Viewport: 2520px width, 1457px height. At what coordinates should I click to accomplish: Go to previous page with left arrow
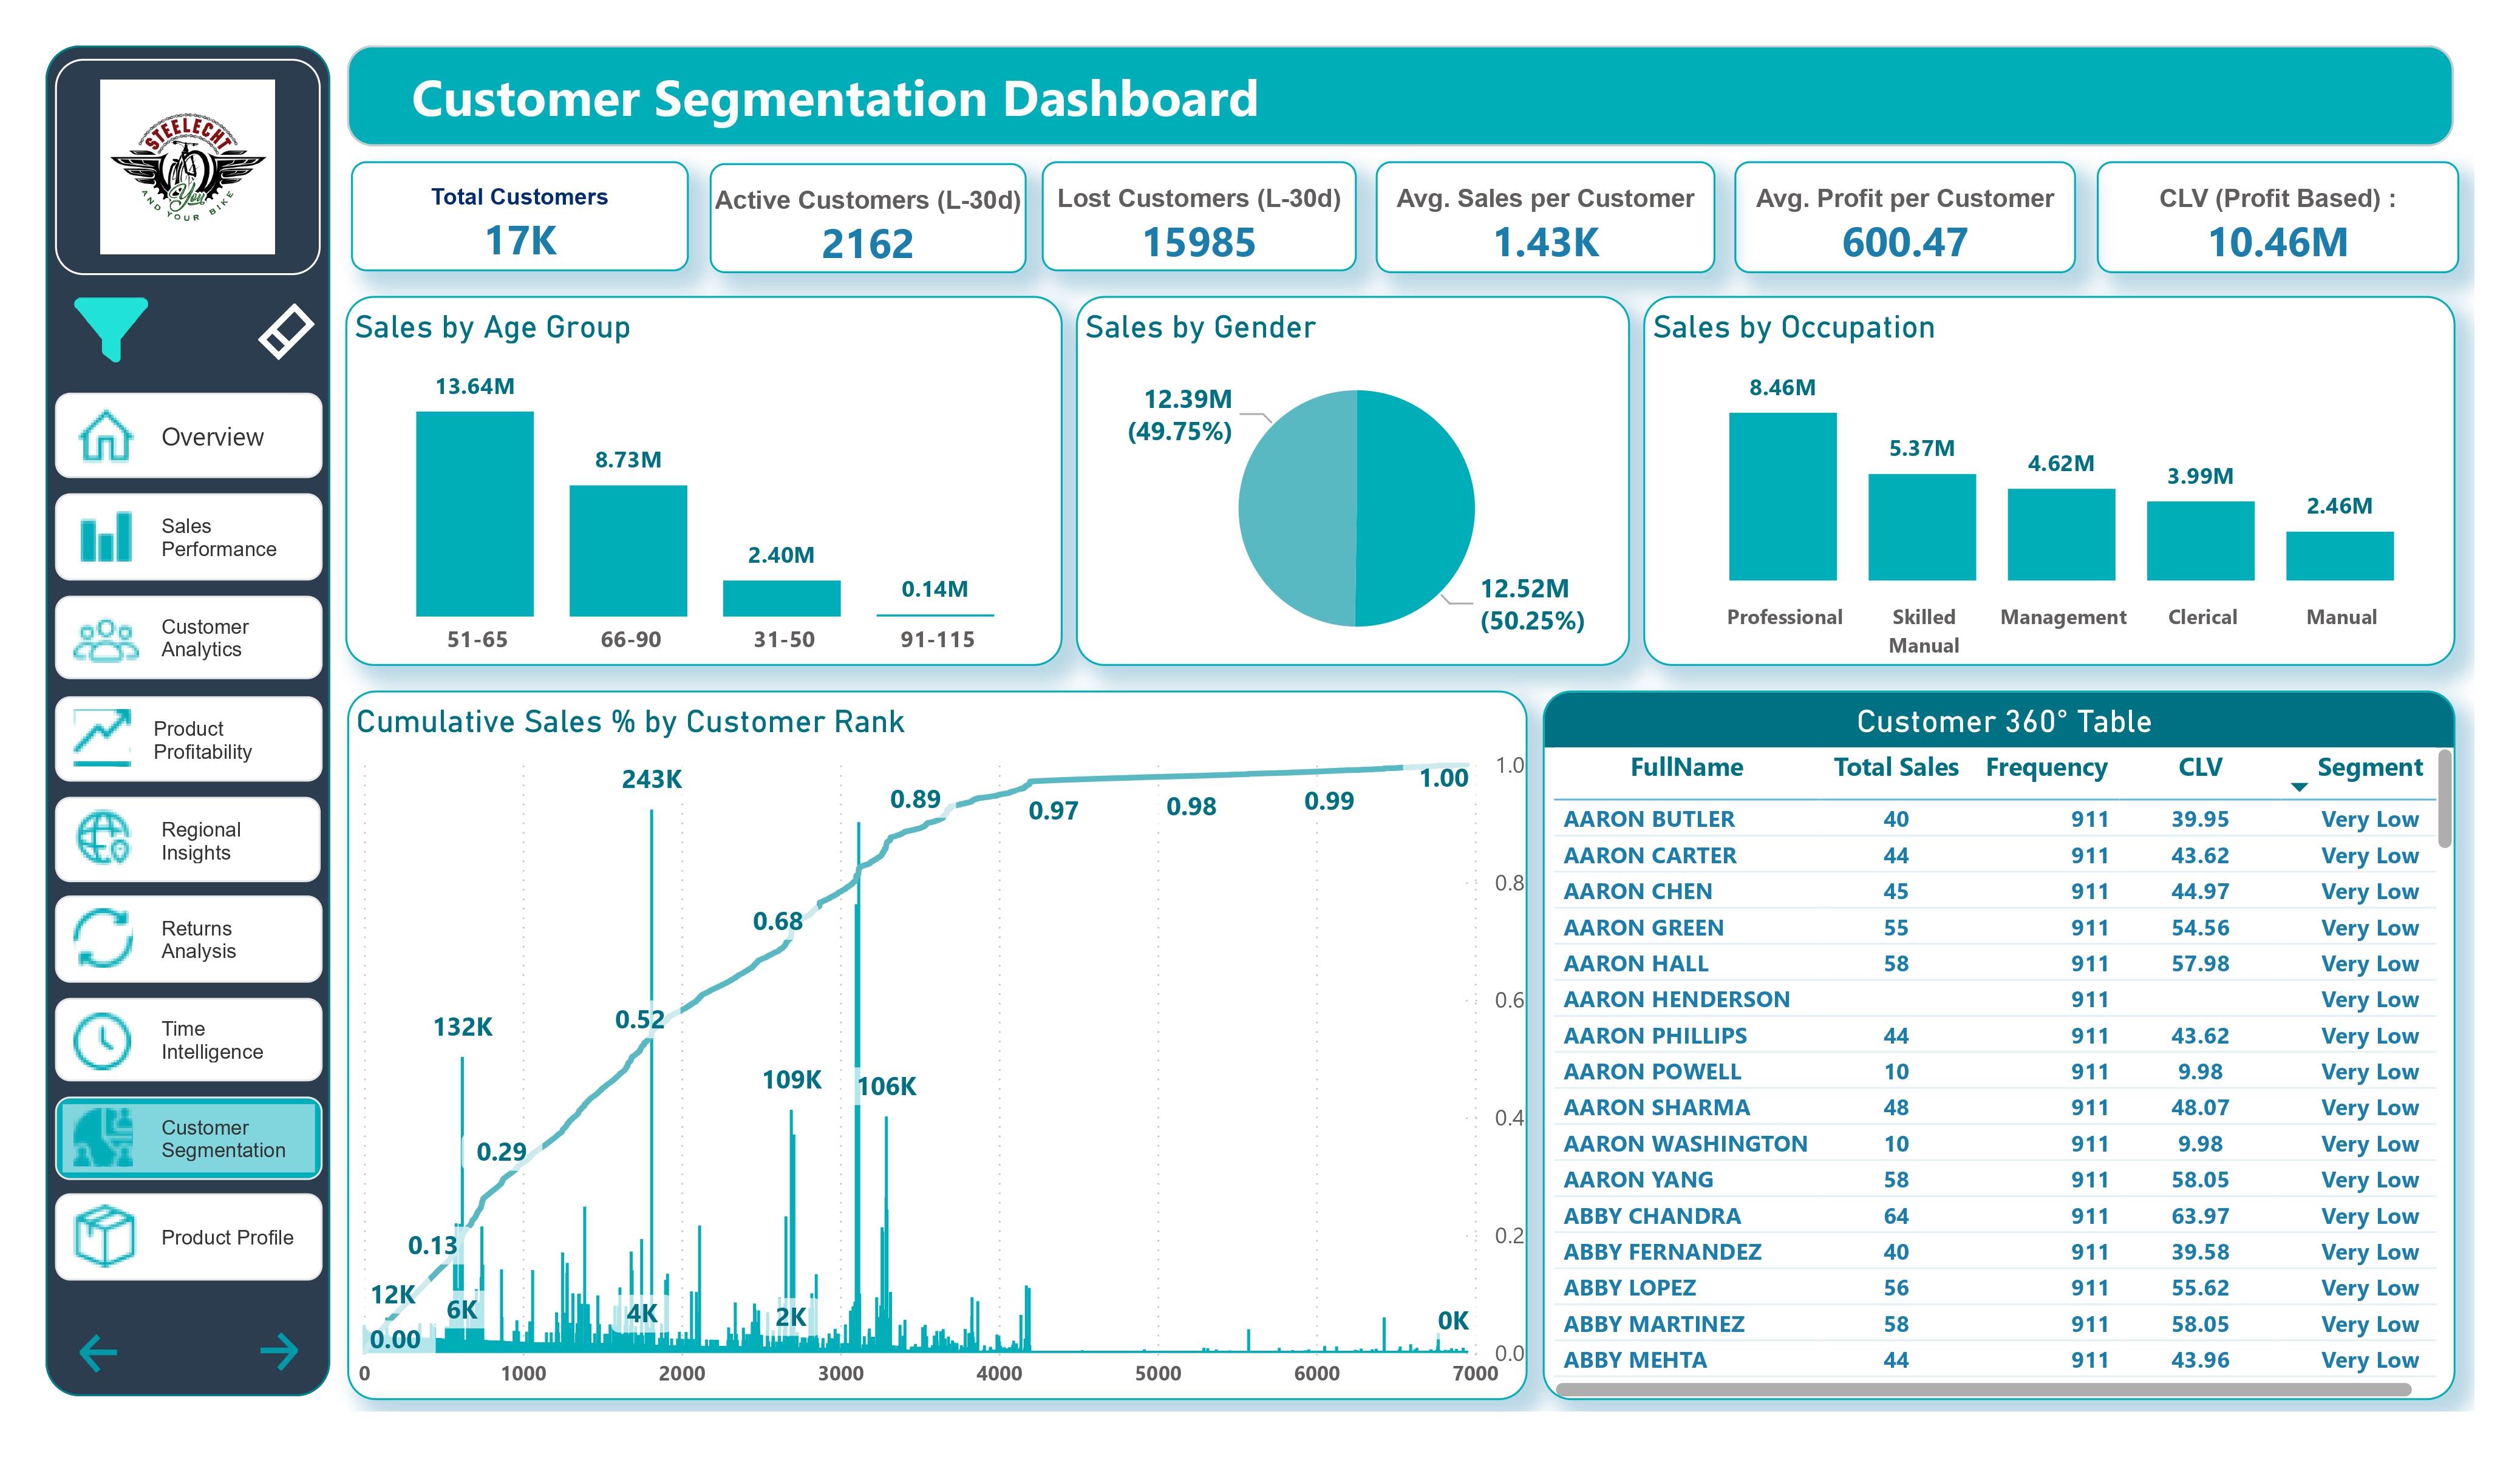[98, 1352]
